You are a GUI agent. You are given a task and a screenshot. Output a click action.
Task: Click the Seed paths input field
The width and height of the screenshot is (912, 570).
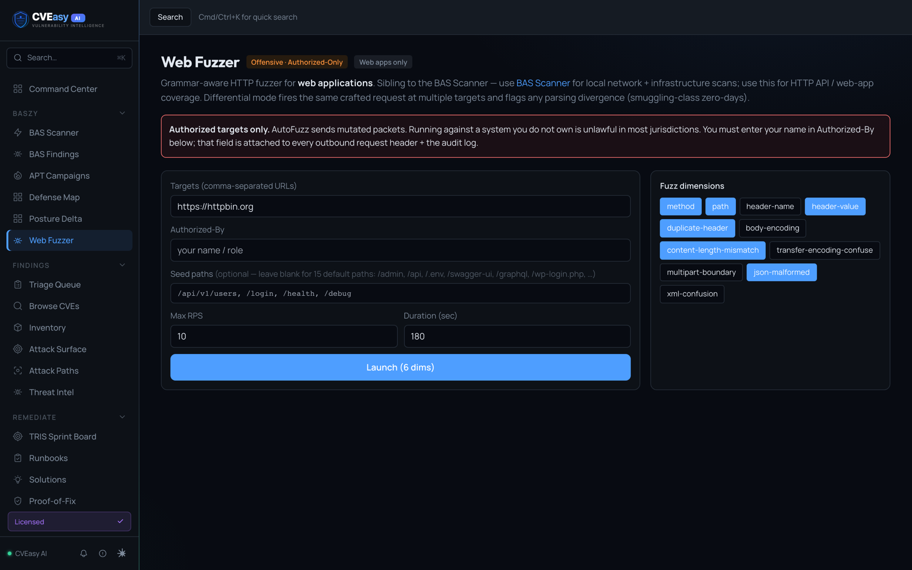click(400, 293)
